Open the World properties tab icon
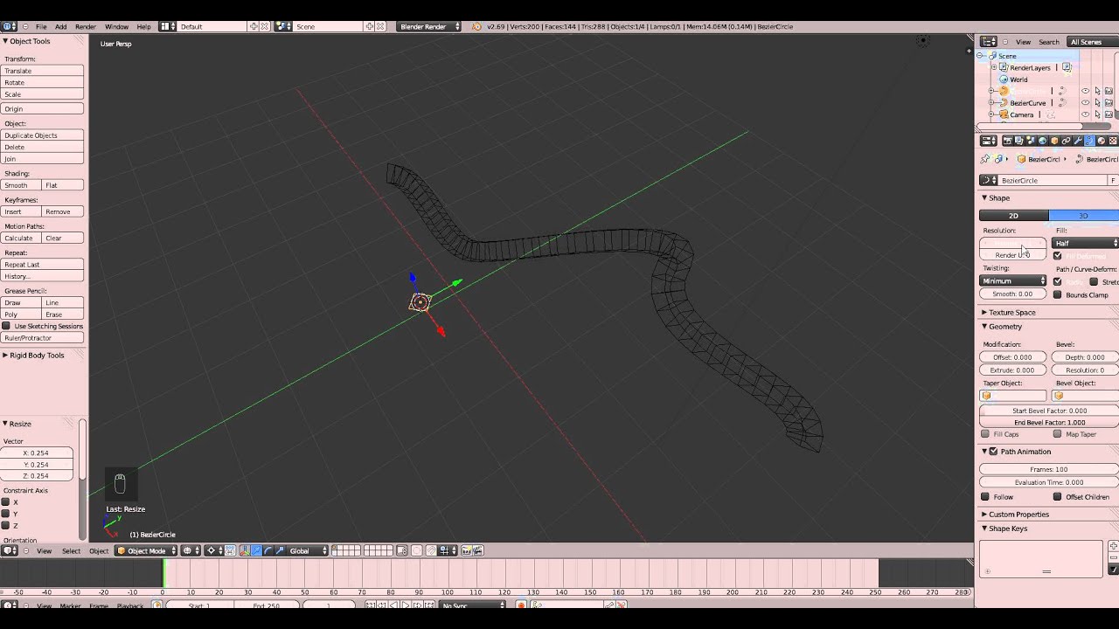Screen dimensions: 1119x629 pos(1042,141)
